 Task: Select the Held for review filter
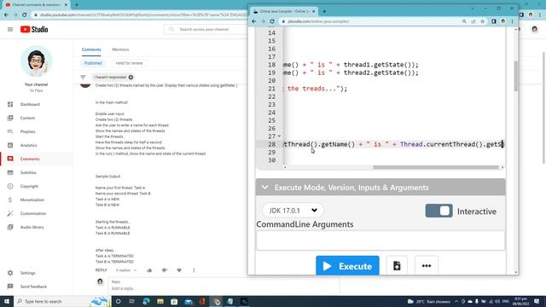[129, 63]
